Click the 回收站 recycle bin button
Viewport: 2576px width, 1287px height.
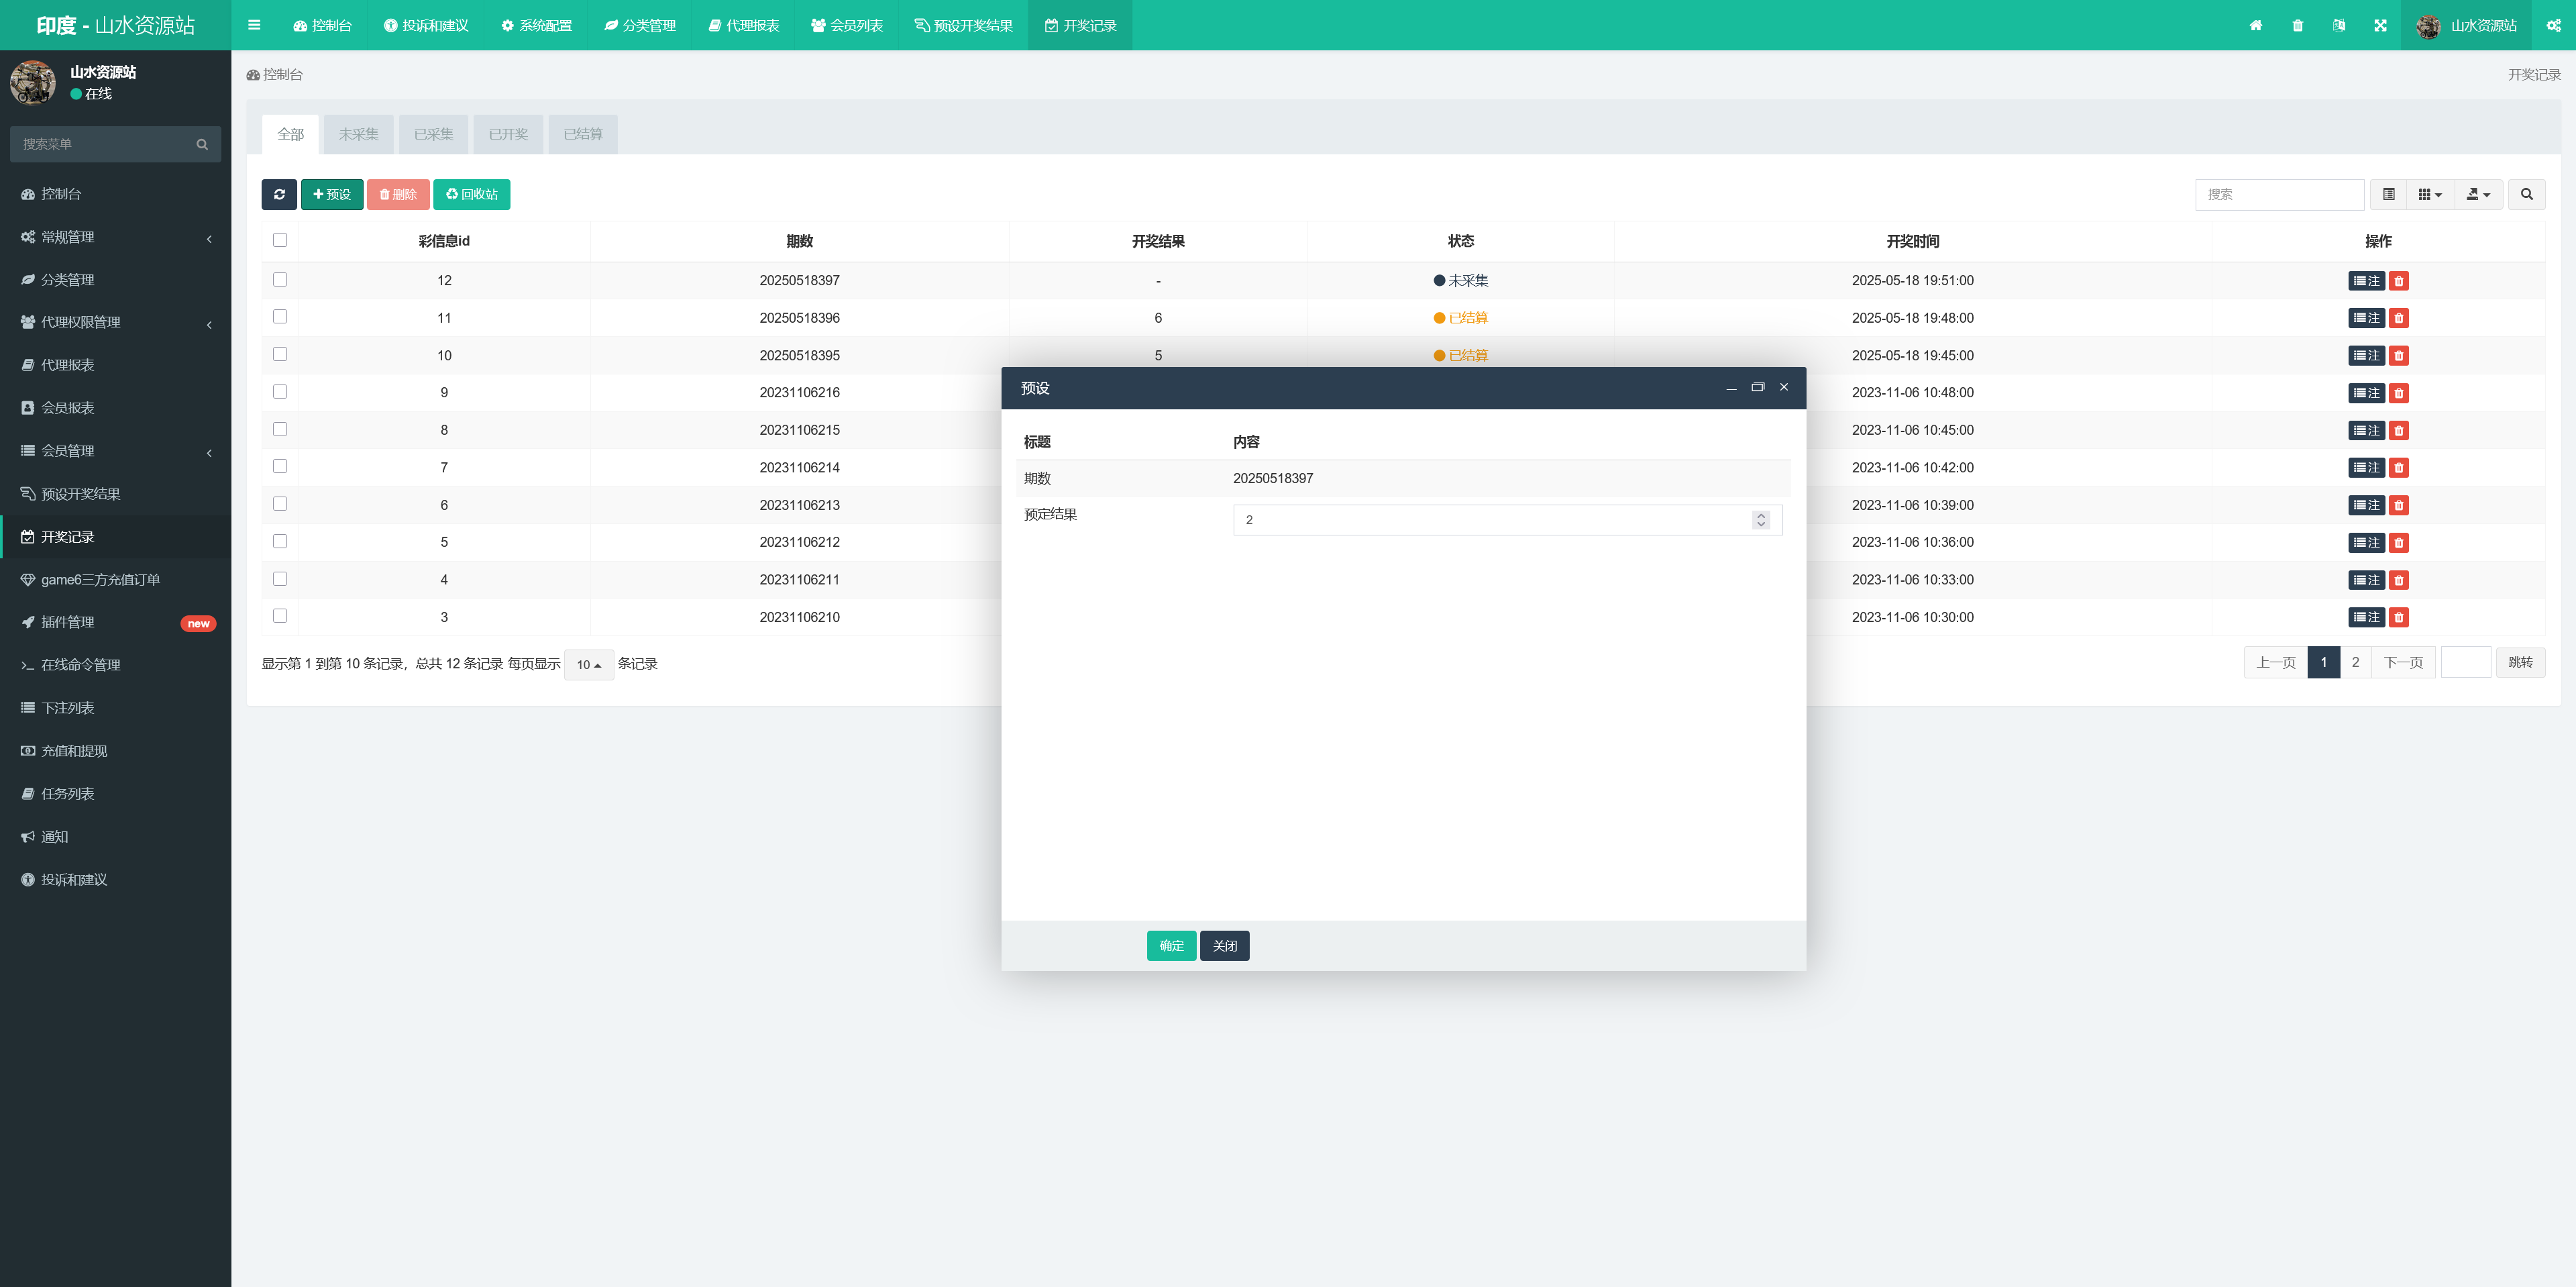pos(471,194)
